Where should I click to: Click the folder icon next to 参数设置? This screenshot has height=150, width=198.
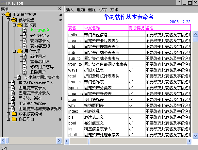pos(14,20)
